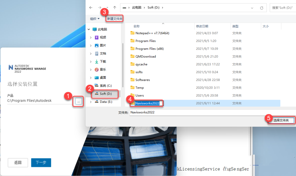
Task: Refresh the Soft (D:) folder view
Action: pyautogui.click(x=261, y=8)
